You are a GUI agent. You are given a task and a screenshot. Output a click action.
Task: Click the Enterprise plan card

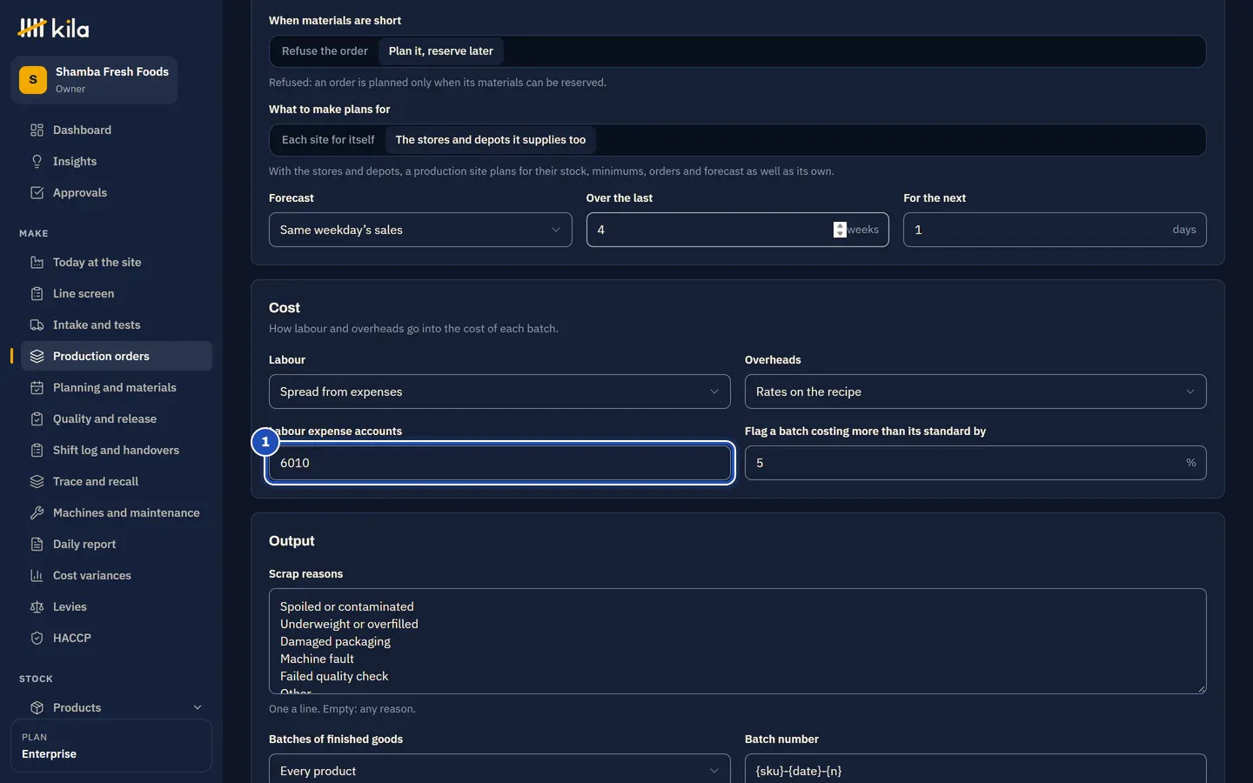point(111,746)
